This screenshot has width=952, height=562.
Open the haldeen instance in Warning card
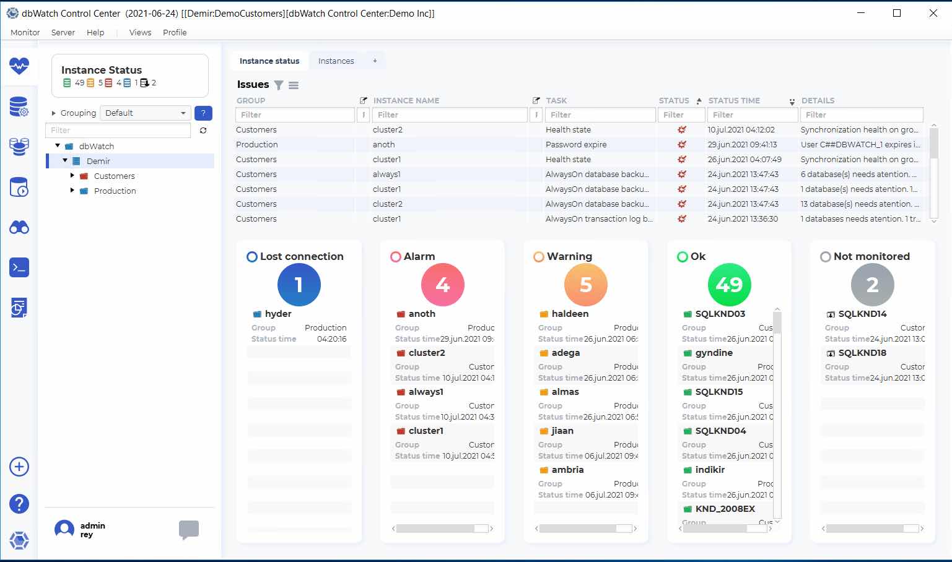click(x=570, y=314)
